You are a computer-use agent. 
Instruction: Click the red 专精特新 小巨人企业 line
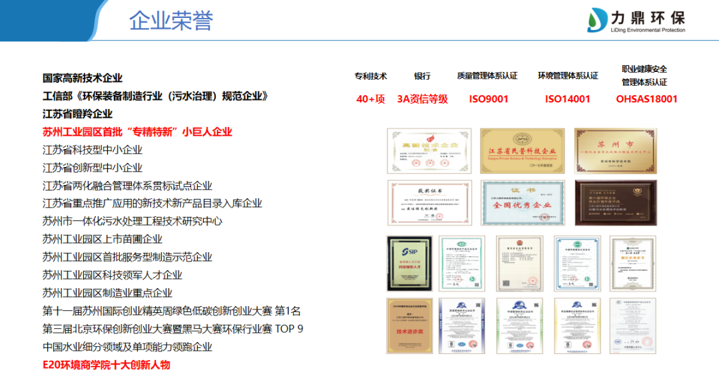coord(137,132)
